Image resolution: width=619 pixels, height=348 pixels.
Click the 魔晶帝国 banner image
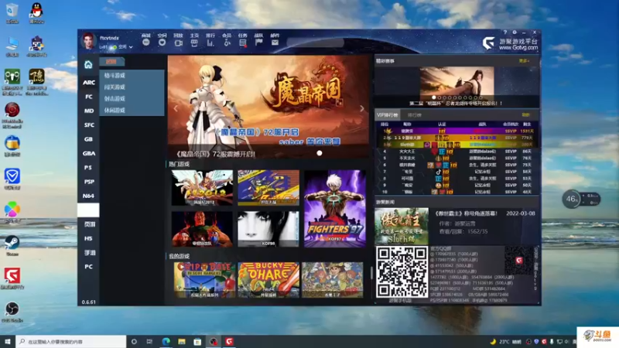click(x=268, y=107)
